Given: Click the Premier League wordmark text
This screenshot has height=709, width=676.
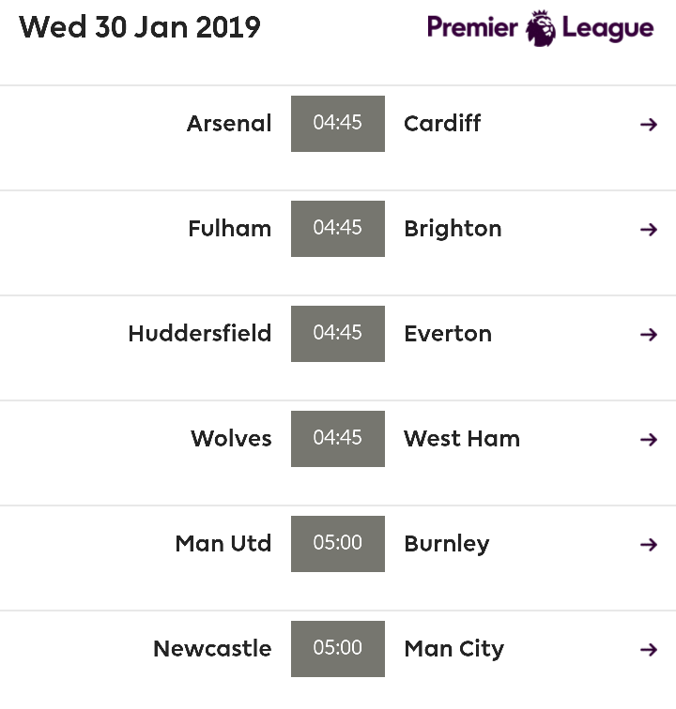Looking at the screenshot, I should point(540,28).
